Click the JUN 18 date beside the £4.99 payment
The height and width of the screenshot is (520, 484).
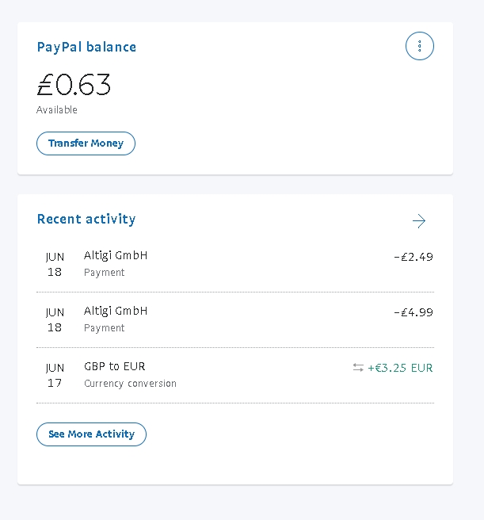[55, 319]
